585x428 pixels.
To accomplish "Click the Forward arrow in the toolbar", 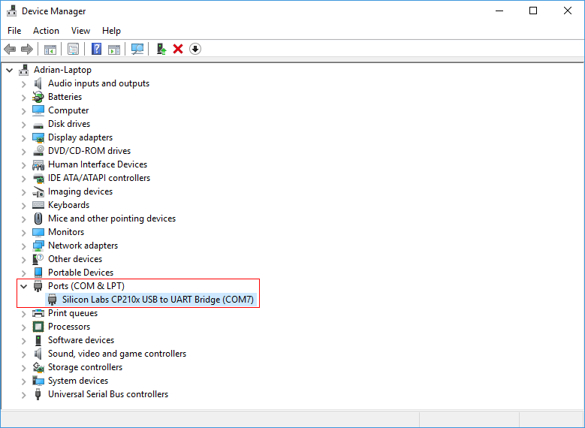I will (27, 49).
